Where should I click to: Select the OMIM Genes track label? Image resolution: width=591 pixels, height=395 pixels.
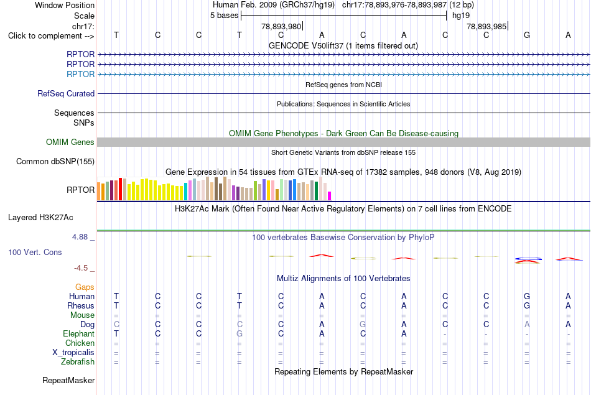[x=70, y=142]
